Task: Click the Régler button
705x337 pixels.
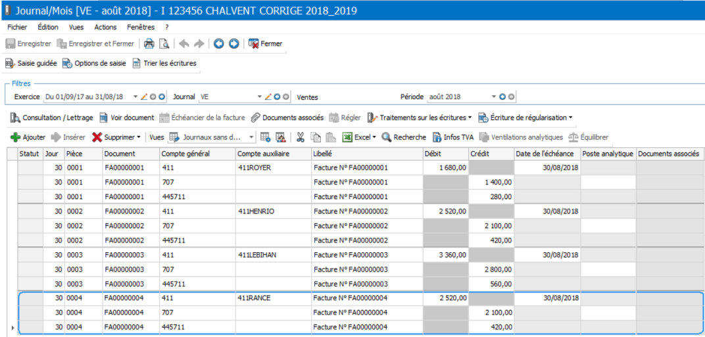Action: tap(345, 118)
